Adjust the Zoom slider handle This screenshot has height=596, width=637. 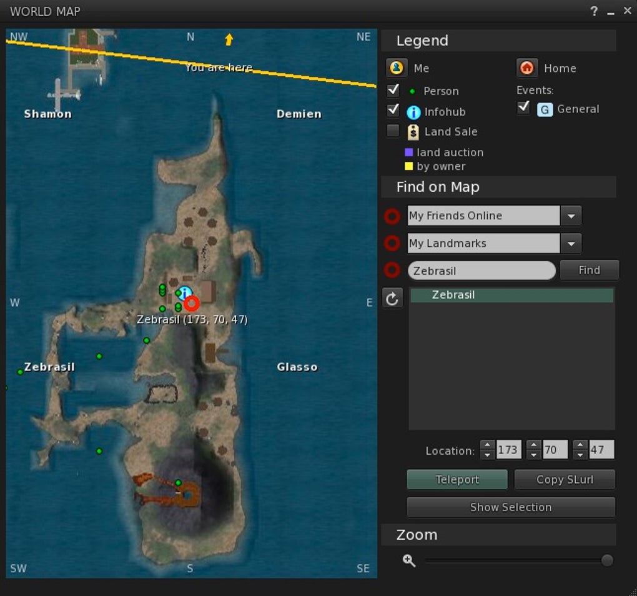tap(607, 560)
